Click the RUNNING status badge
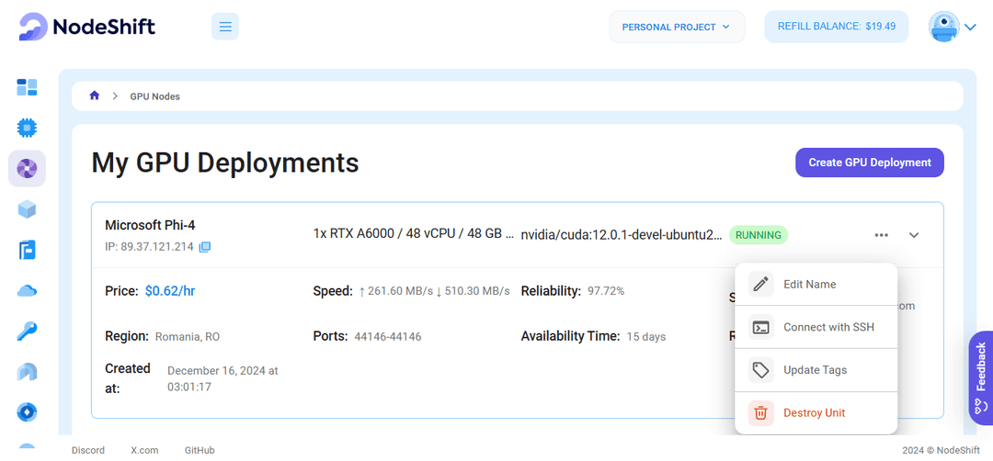This screenshot has width=993, height=461. coord(758,235)
